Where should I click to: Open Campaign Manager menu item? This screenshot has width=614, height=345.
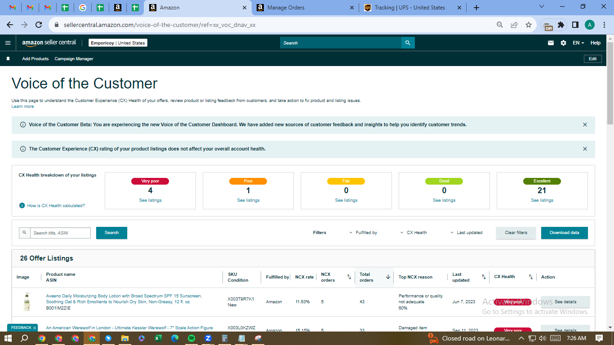click(x=74, y=59)
